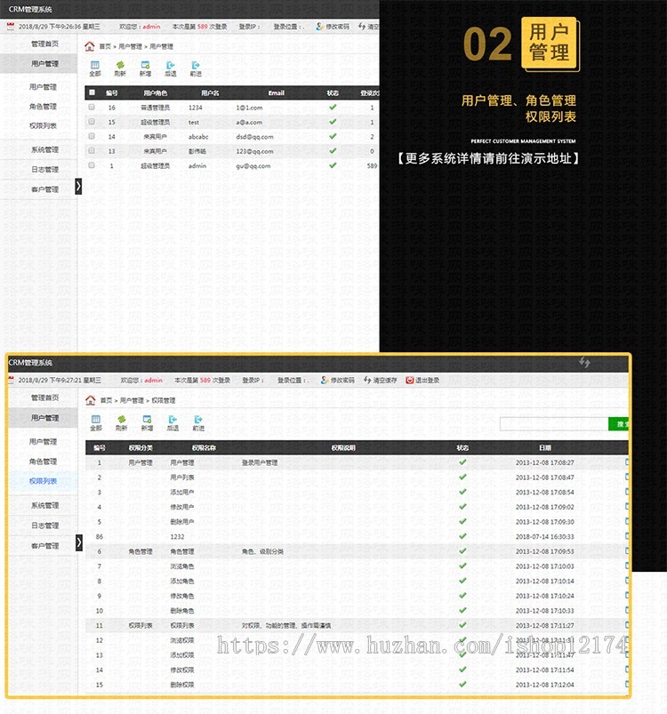Click red admin username in lower window header
Viewport: 667px width, 714px height.
(x=154, y=380)
